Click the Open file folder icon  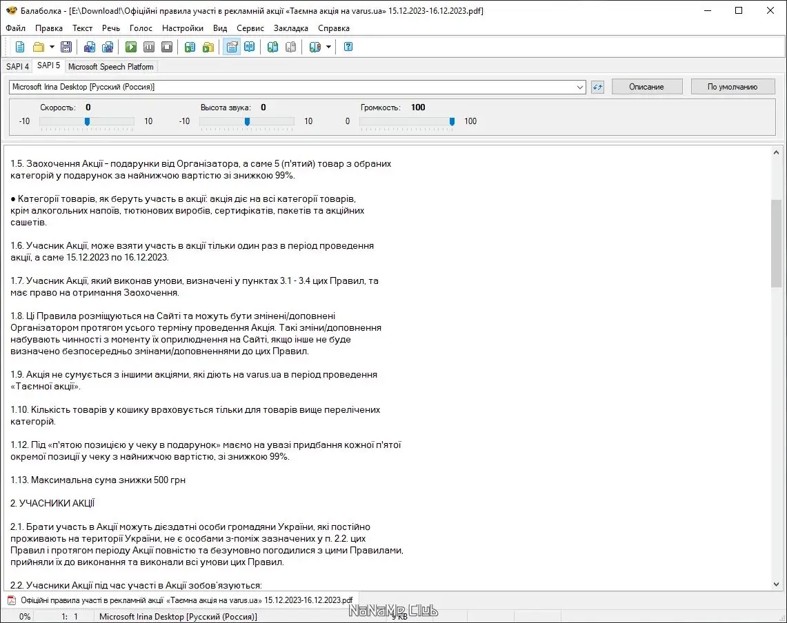coord(38,47)
